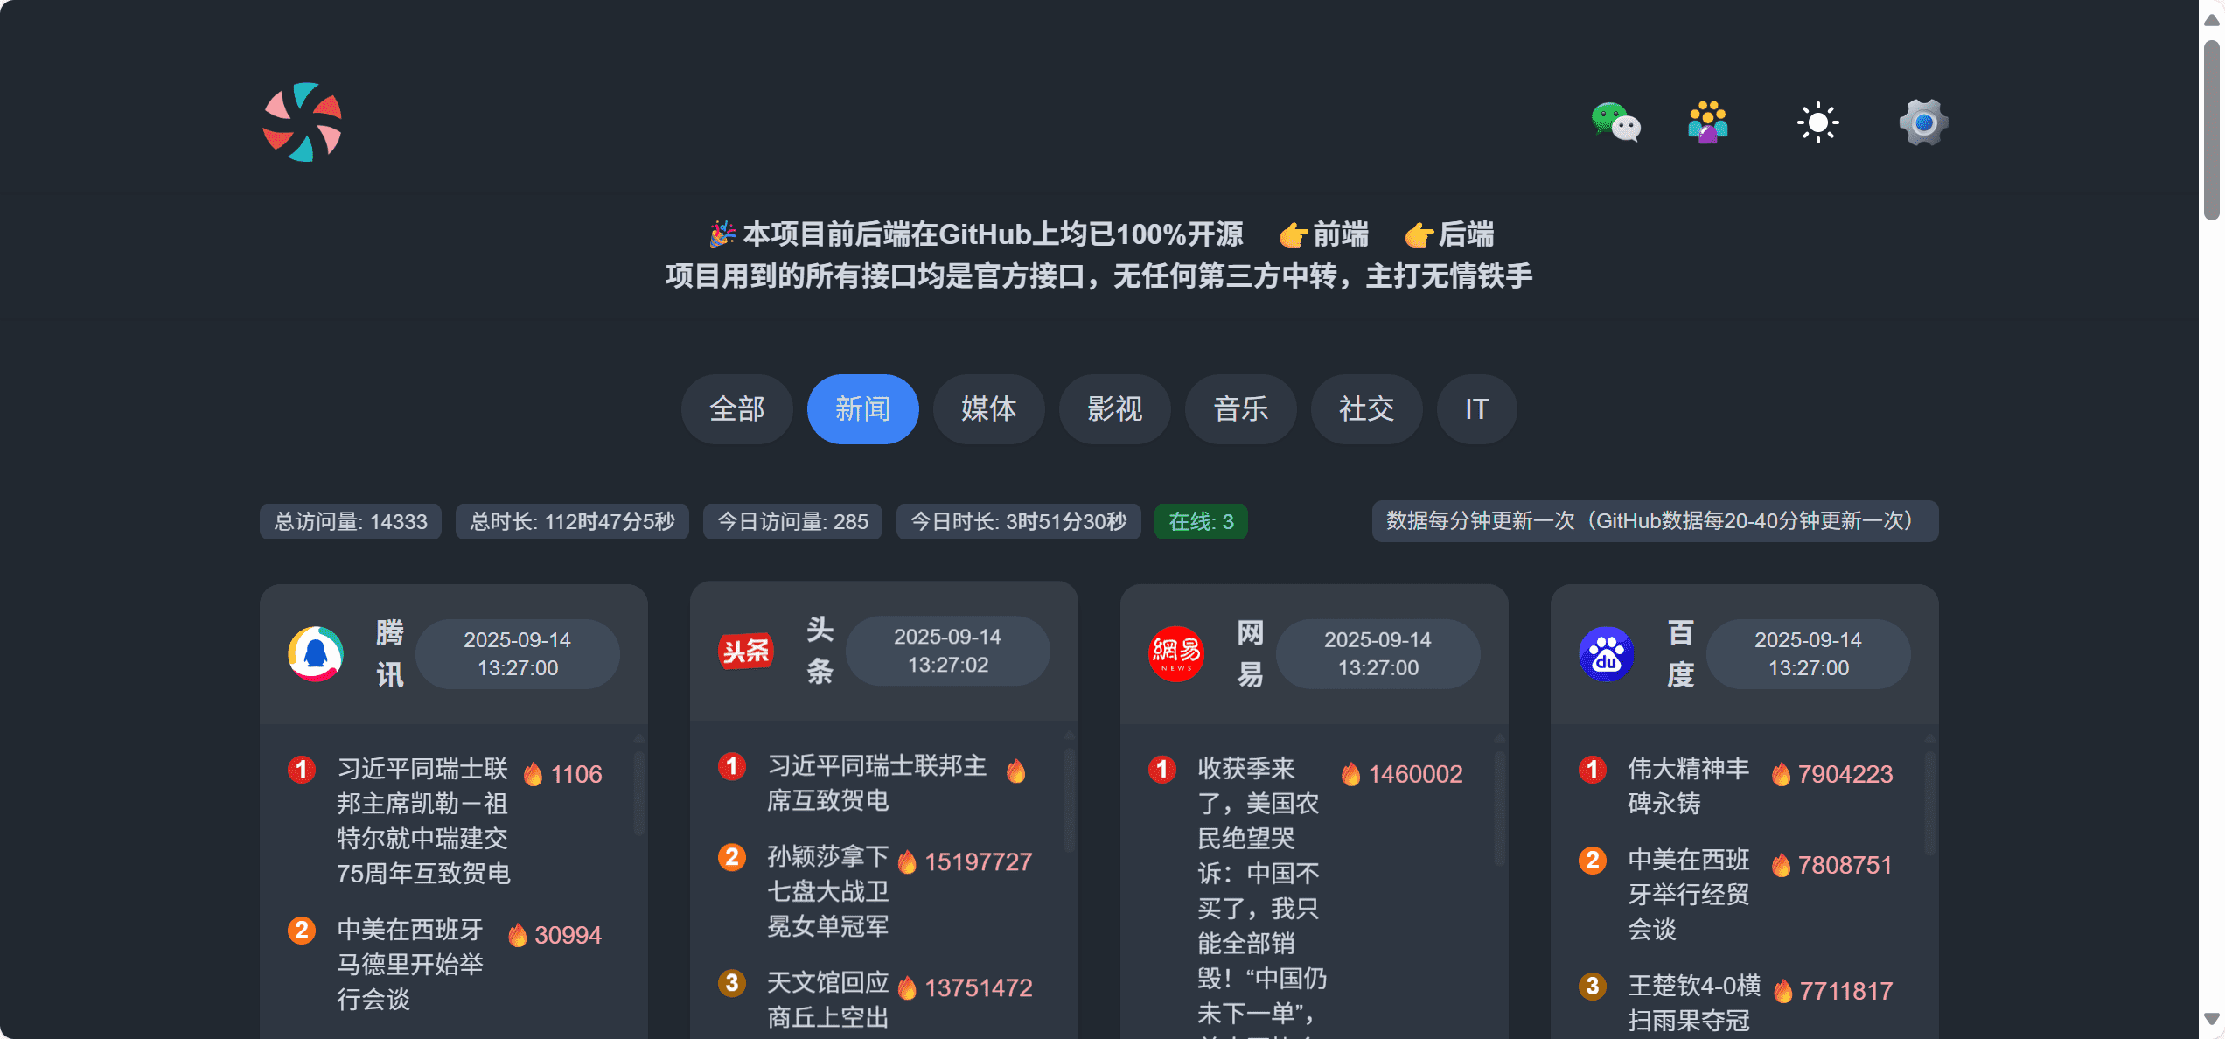The image size is (2225, 1039).
Task: Click the Baidu card inner scrollbar
Action: (x=1930, y=802)
